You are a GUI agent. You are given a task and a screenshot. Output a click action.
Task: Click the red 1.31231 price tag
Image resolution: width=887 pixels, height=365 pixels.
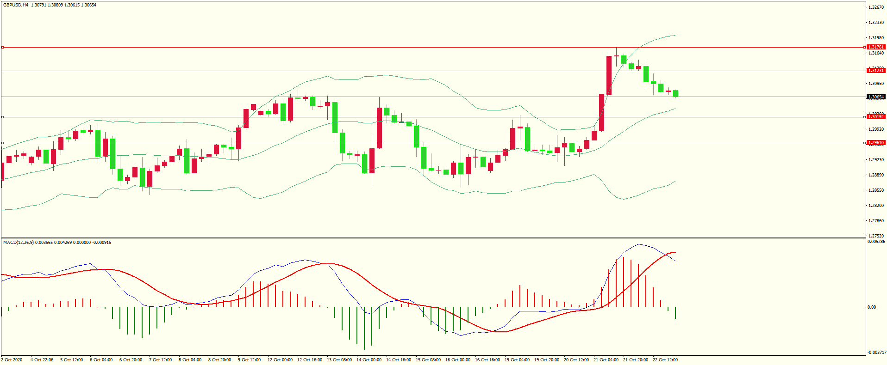876,71
